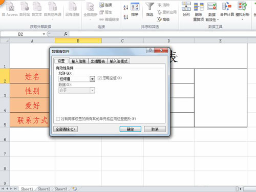Sort ascending A to Z
This screenshot has height=192, width=256.
125,7
